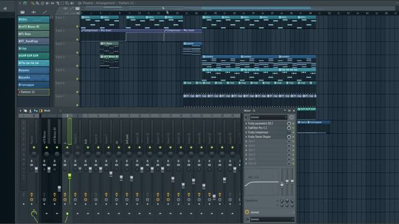
Task: Click the Playlist icon before the title
Action: [x=80, y=3]
